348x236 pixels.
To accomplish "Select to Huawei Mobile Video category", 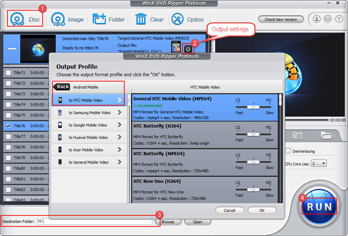I will [89, 137].
